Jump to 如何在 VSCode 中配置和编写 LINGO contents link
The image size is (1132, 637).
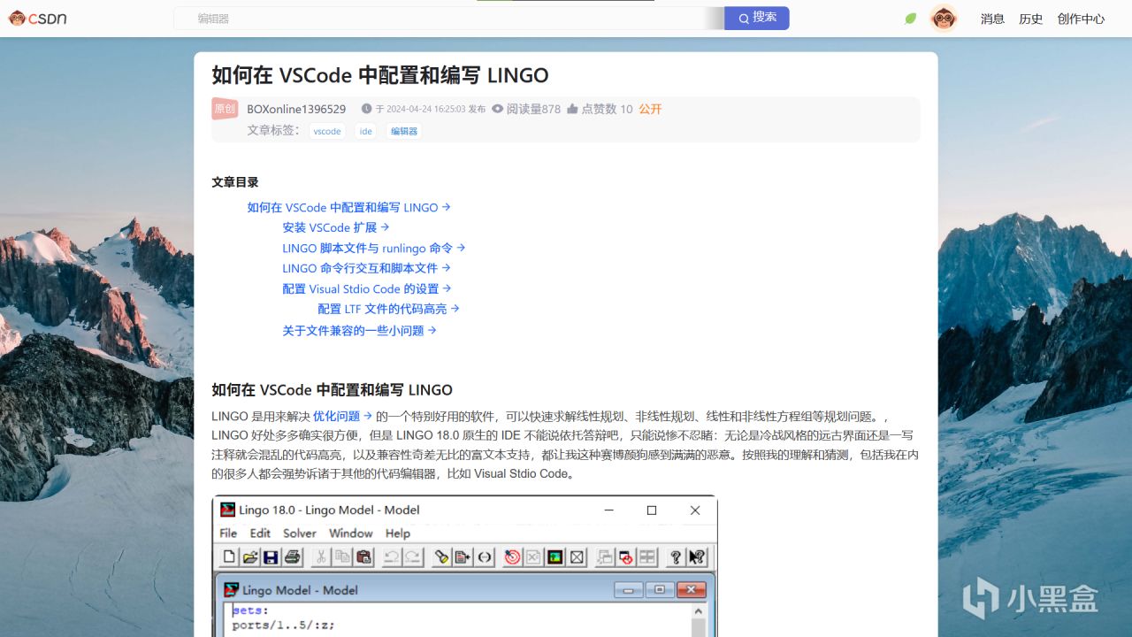pos(349,207)
